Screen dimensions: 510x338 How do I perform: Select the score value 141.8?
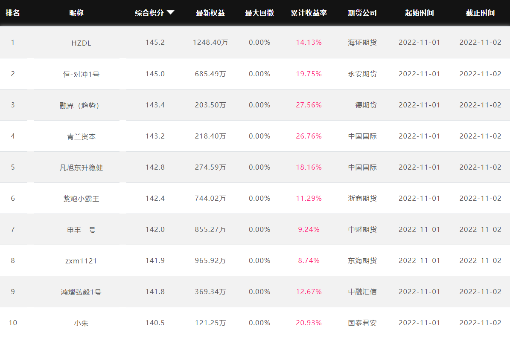tap(155, 292)
